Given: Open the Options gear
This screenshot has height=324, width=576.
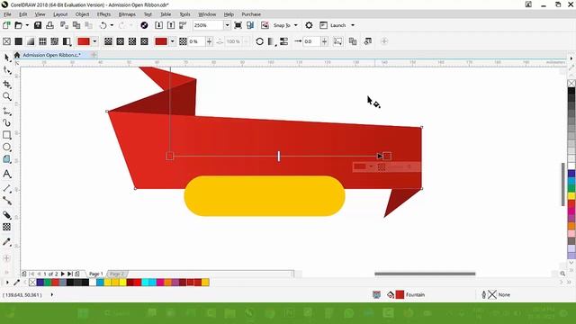Looking at the screenshot, I should pos(309,25).
